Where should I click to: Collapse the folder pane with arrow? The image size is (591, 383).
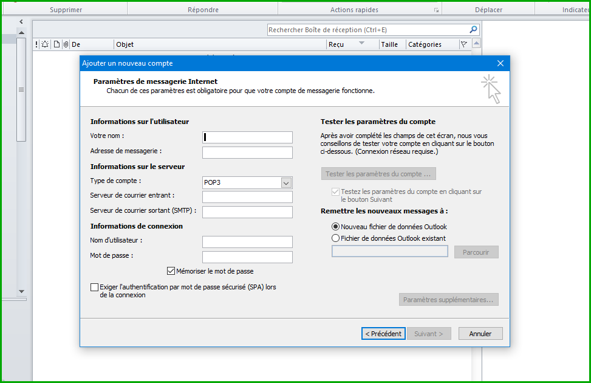(21, 22)
